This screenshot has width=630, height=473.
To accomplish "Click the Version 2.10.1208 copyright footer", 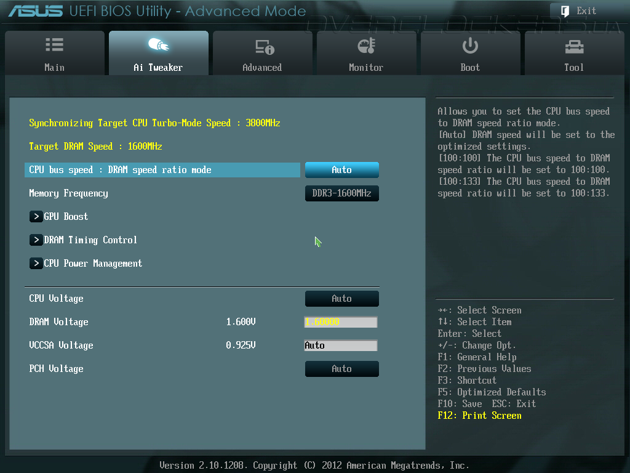I will tap(314, 466).
